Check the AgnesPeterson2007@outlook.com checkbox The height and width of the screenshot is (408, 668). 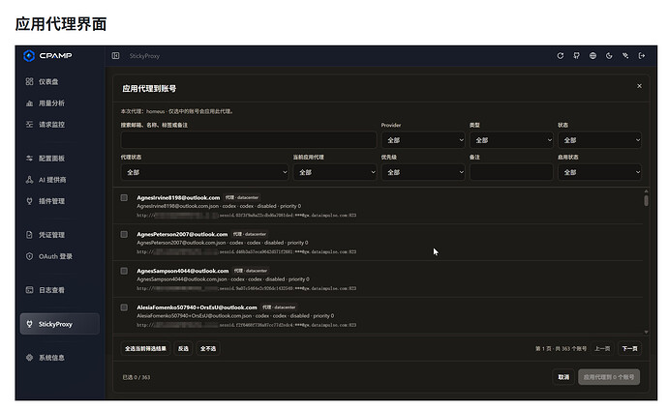point(124,234)
